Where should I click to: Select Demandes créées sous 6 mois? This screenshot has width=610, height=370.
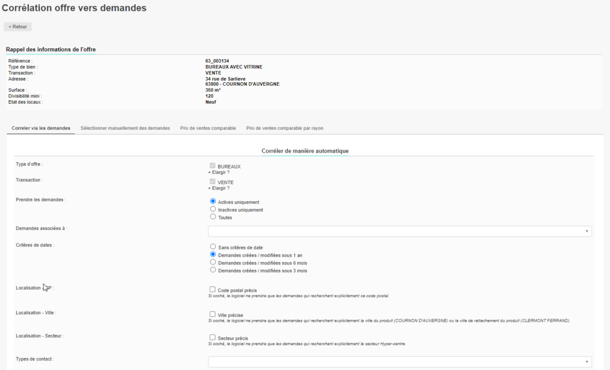coord(213,262)
